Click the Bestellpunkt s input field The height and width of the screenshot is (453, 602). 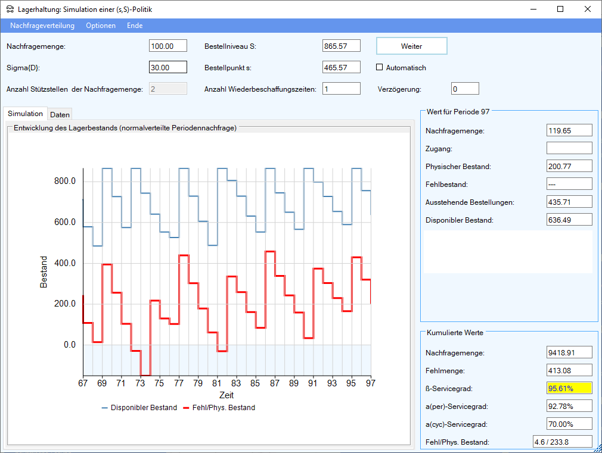click(341, 67)
